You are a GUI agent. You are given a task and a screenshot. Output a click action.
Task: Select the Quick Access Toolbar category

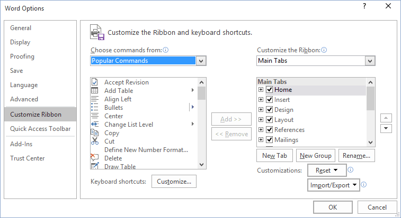[x=40, y=129]
